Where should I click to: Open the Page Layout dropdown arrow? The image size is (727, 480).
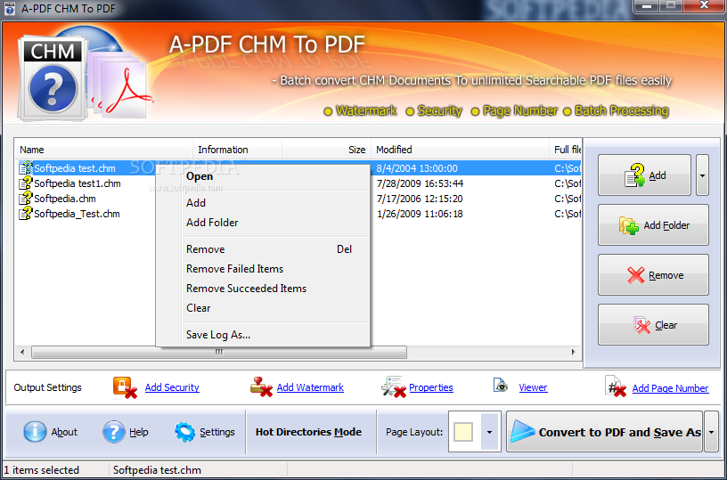click(490, 432)
